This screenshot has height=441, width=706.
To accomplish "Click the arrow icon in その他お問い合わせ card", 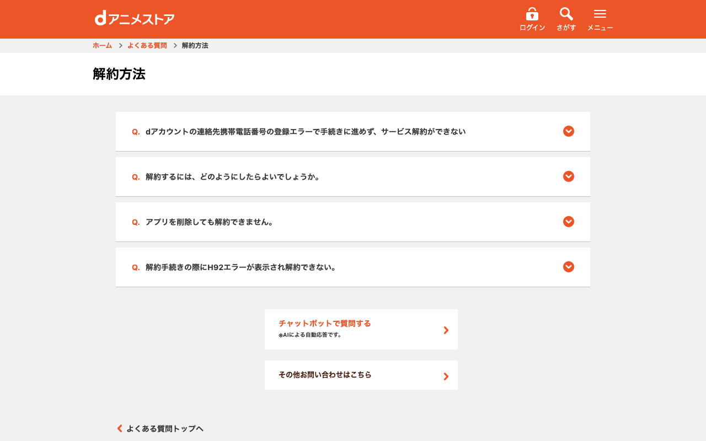I will pos(446,377).
